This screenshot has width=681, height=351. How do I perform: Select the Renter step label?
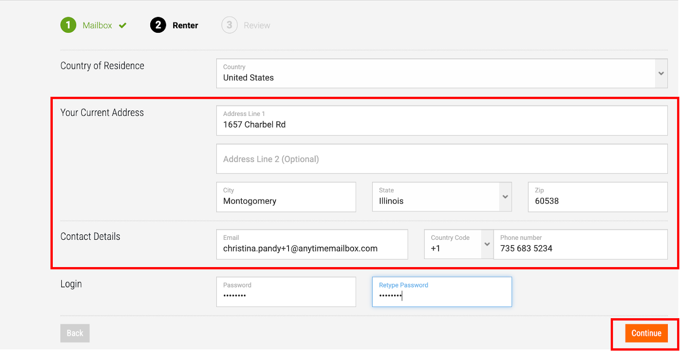[185, 26]
